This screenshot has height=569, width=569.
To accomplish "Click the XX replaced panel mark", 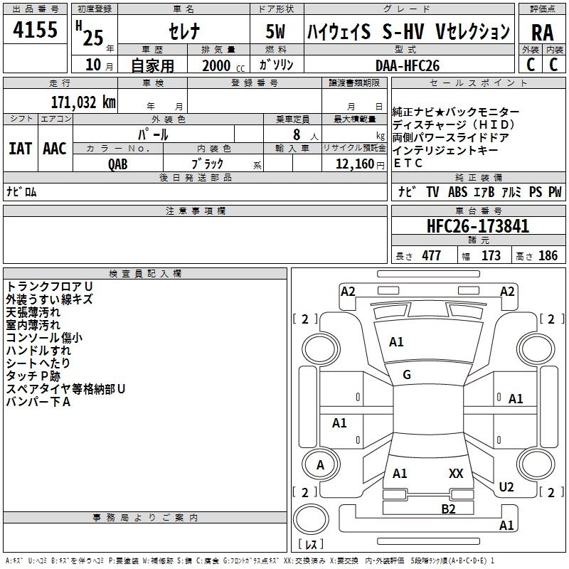I will click(456, 473).
